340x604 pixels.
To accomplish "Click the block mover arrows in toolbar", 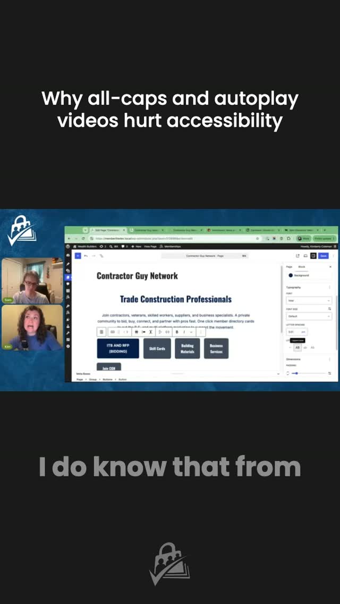I will pos(126,332).
